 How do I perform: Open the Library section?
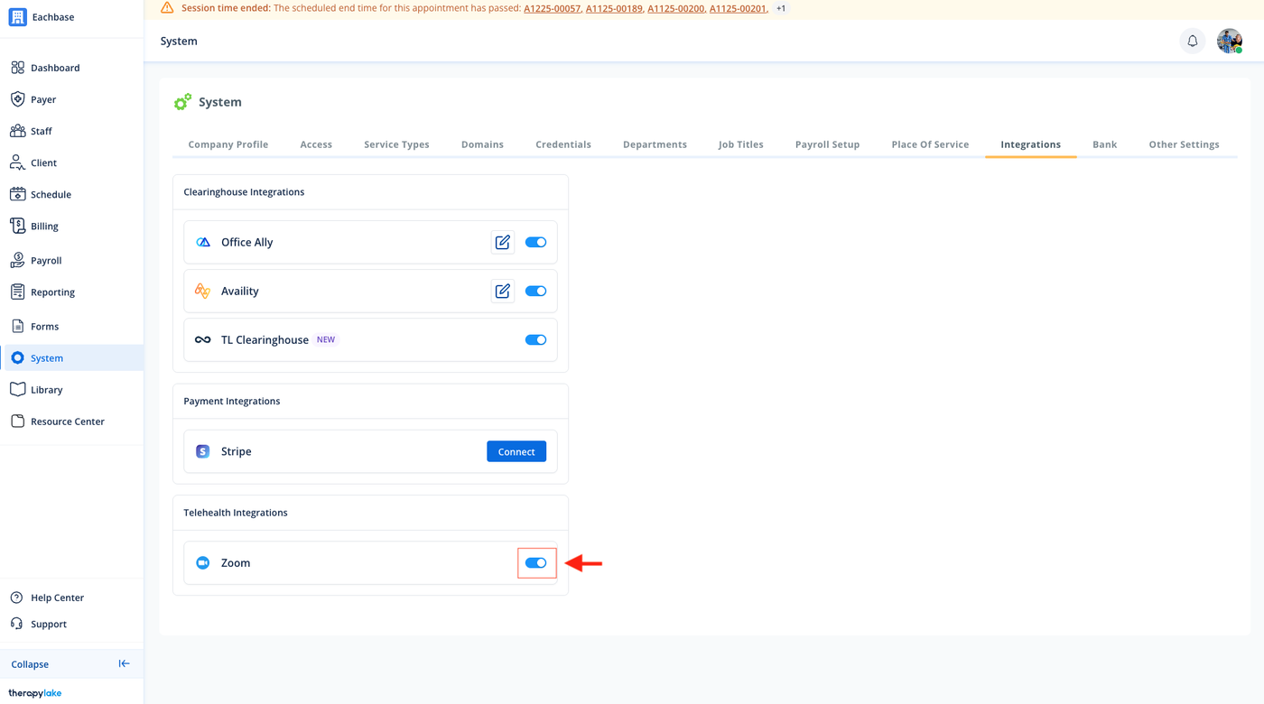pos(46,390)
